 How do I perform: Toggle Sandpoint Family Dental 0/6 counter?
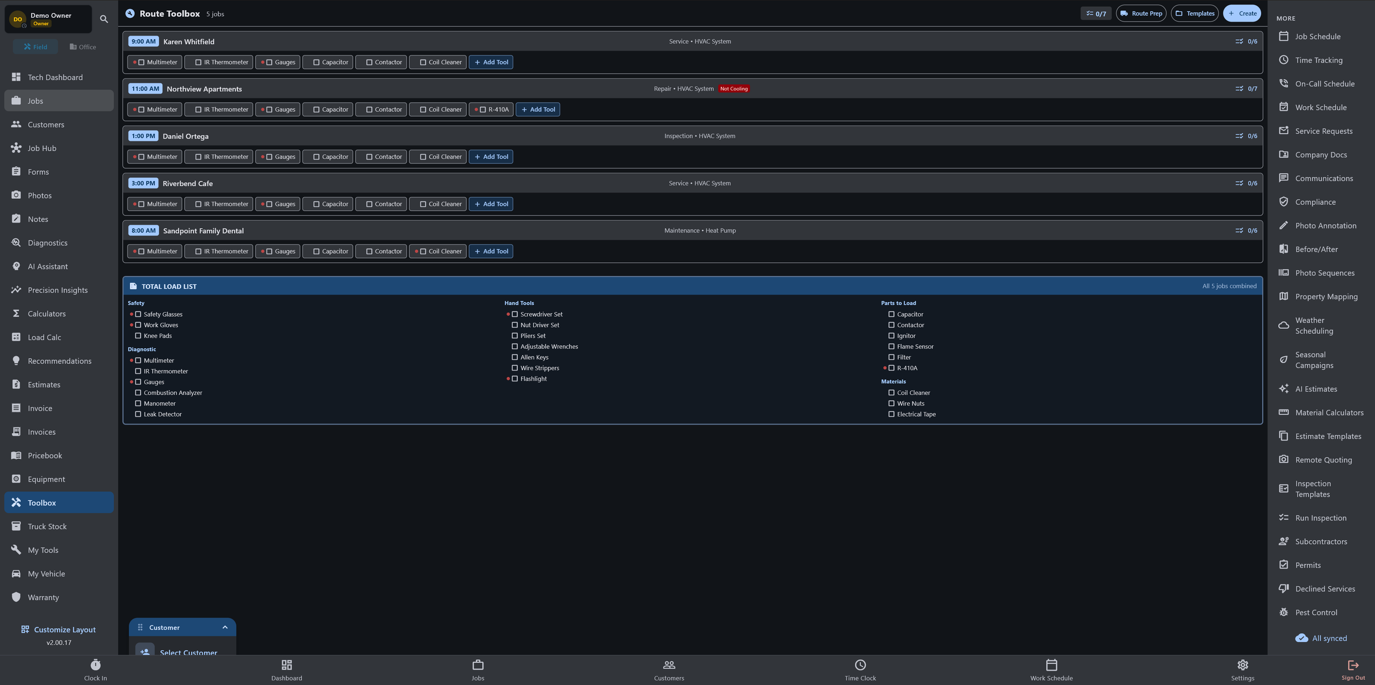pos(1246,230)
